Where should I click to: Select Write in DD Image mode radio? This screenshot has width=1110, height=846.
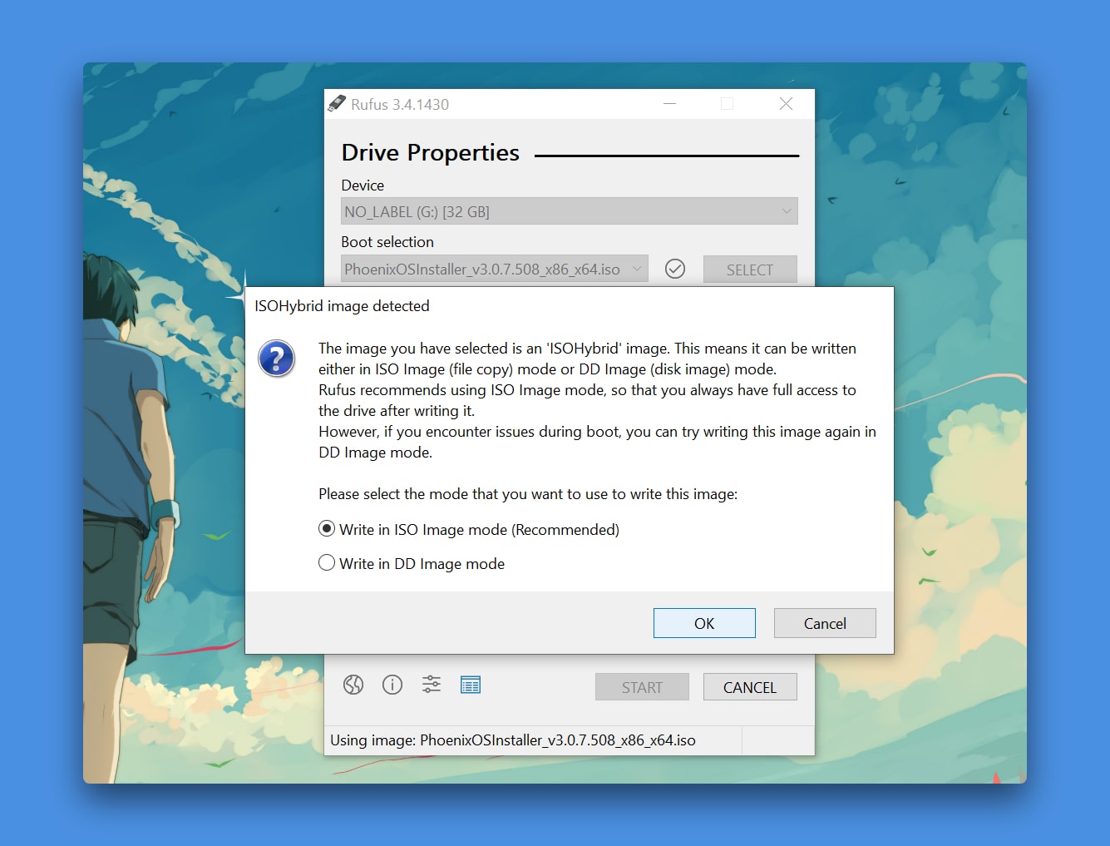tap(327, 563)
